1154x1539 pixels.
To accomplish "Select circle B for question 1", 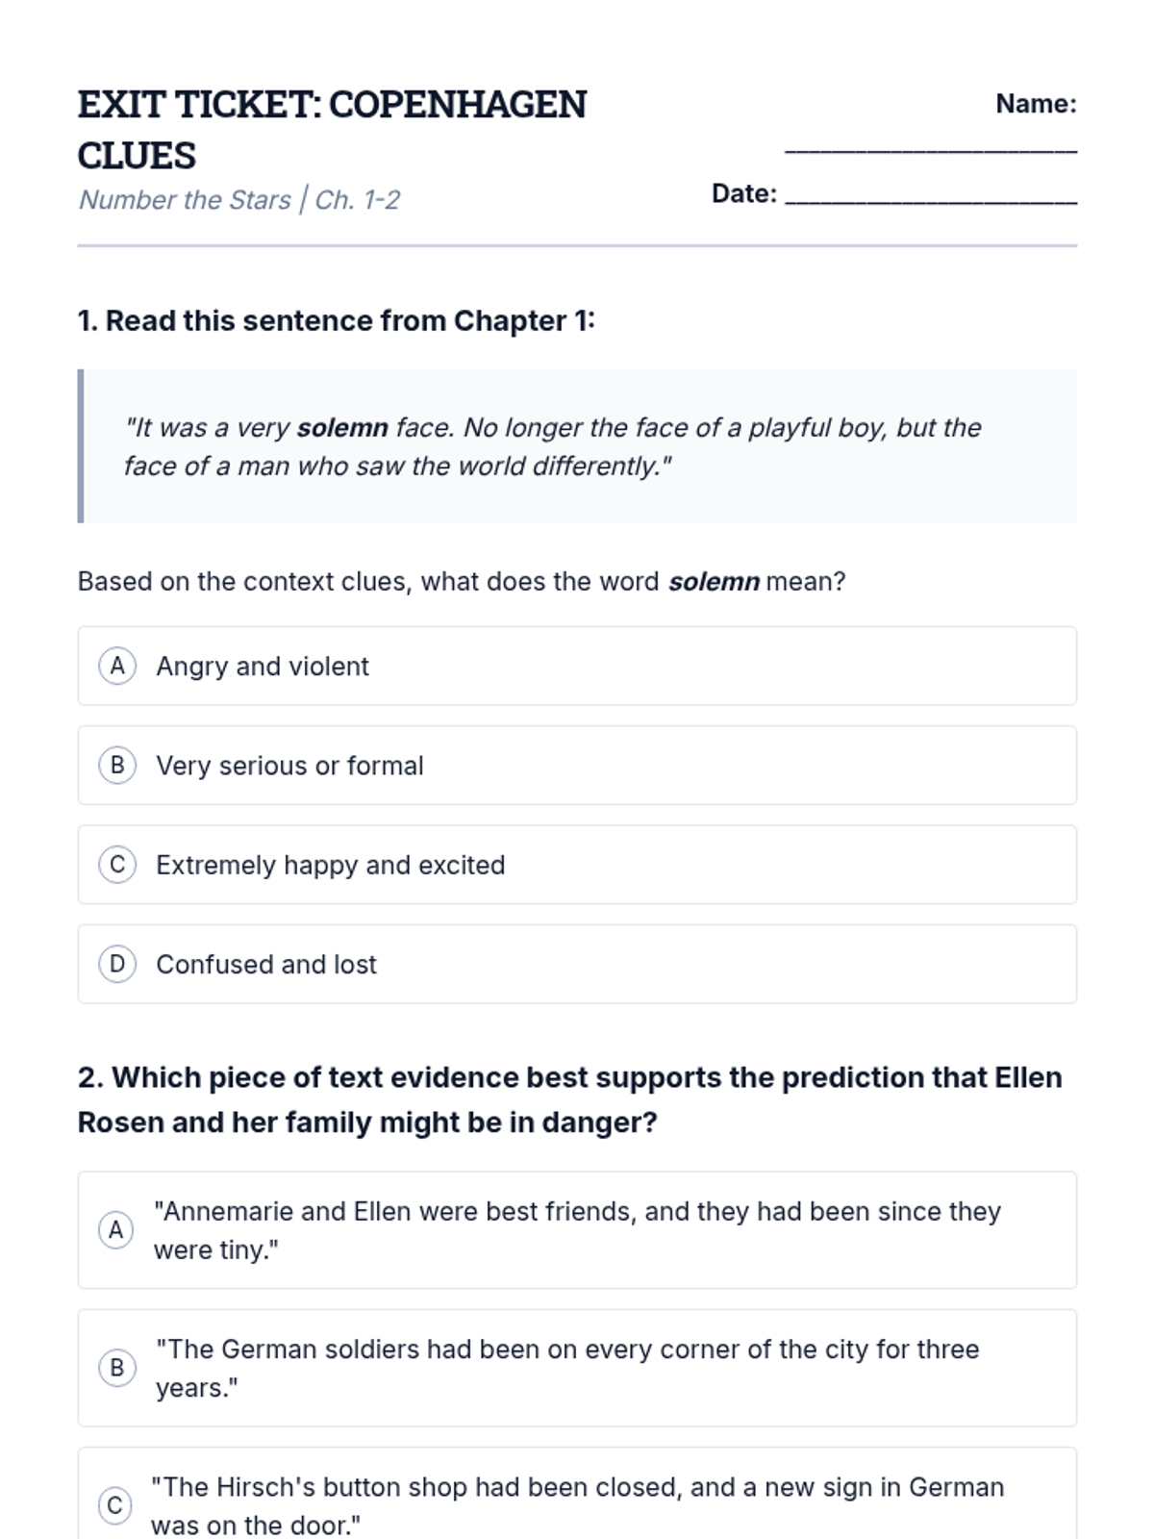I will (x=117, y=766).
